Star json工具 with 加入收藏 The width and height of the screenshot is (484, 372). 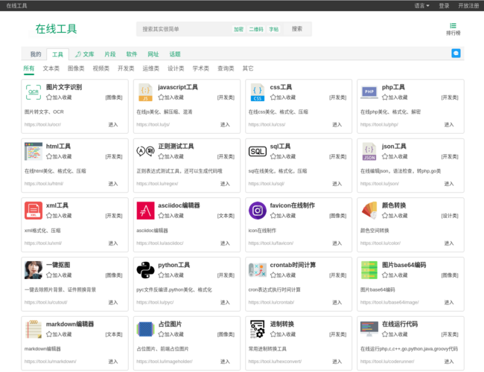pos(395,157)
